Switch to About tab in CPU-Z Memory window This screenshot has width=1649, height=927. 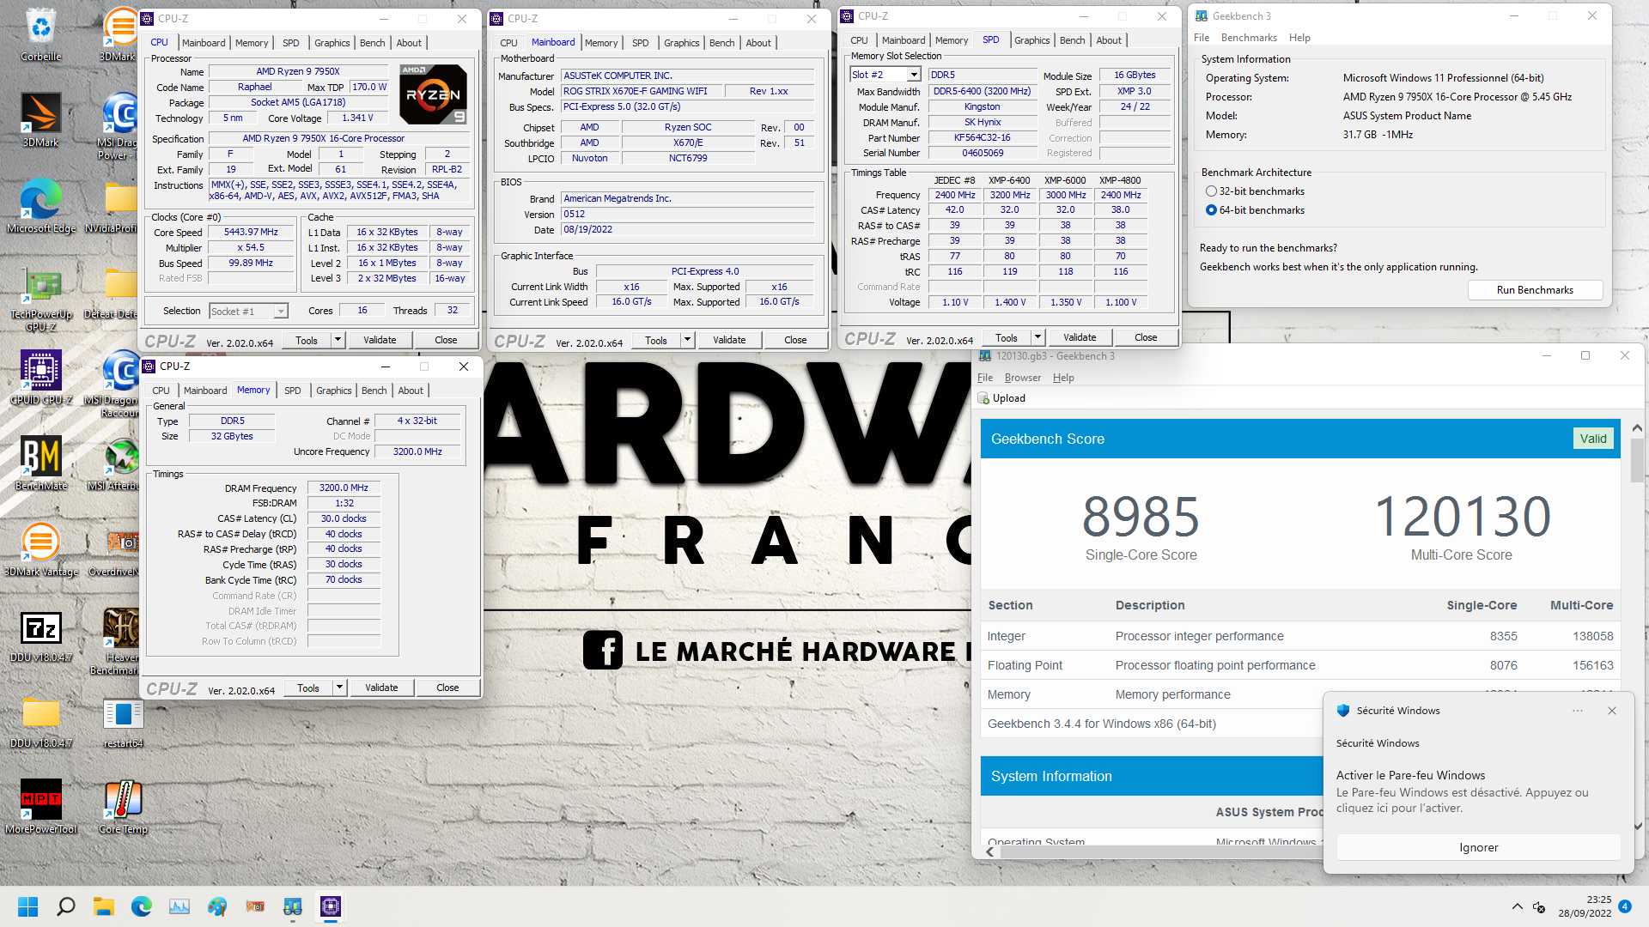411,391
